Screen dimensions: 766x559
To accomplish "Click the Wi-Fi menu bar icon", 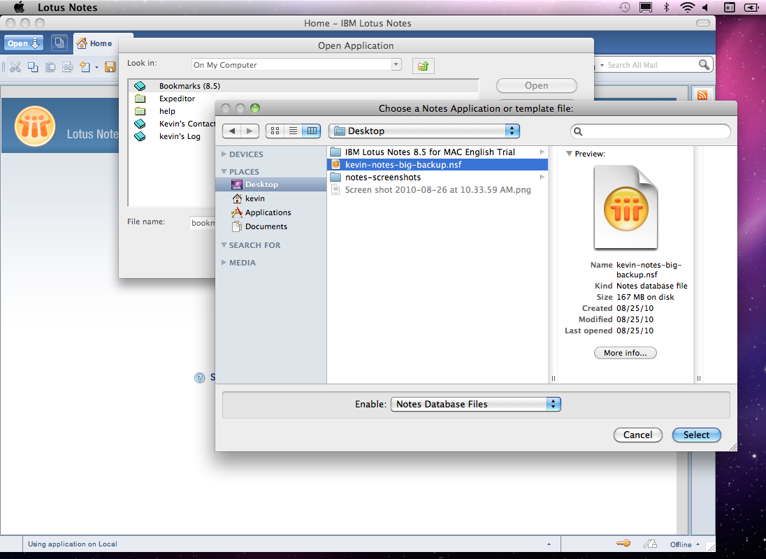I will [687, 7].
